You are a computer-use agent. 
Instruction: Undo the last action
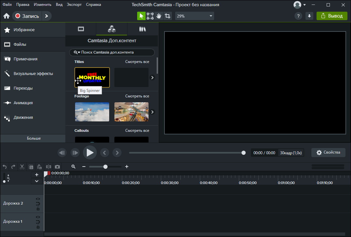5,167
